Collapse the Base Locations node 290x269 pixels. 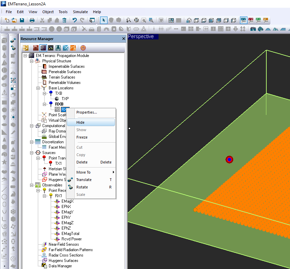point(38,88)
